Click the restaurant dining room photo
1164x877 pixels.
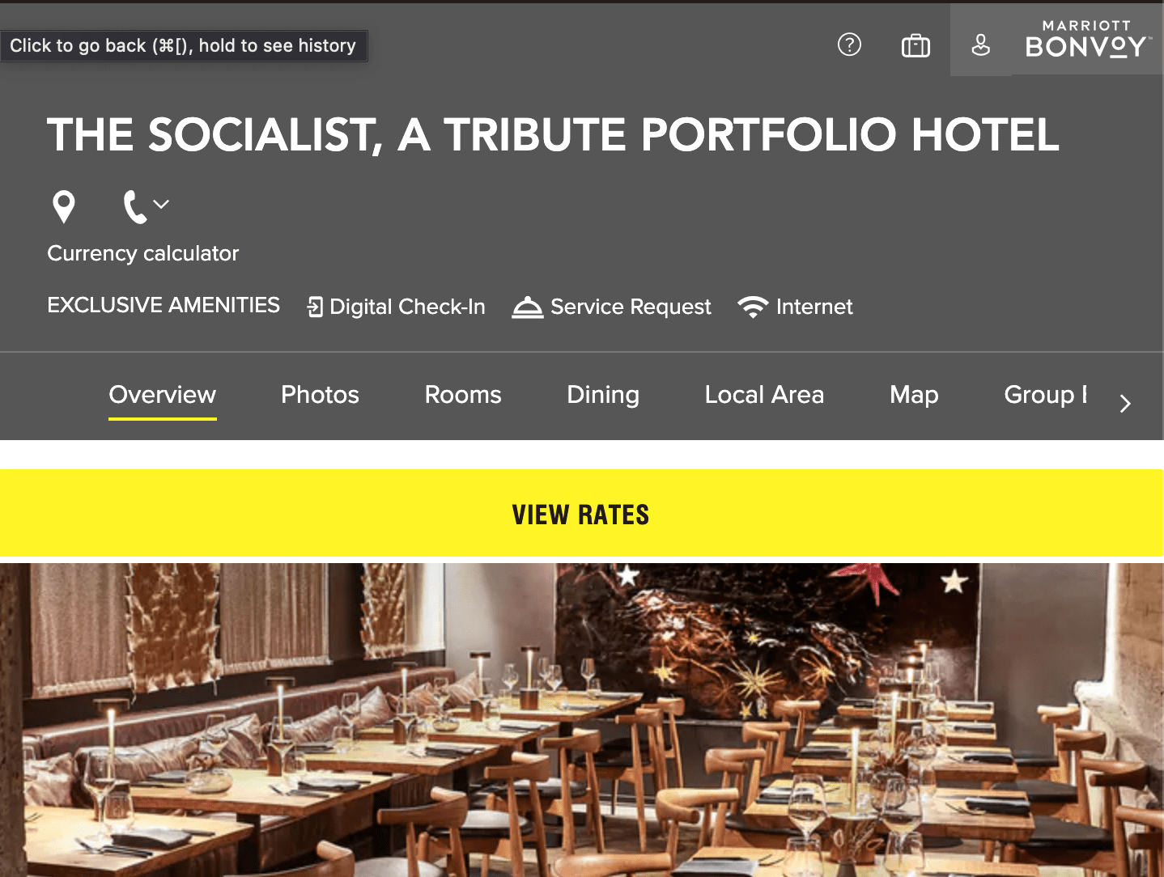(582, 720)
